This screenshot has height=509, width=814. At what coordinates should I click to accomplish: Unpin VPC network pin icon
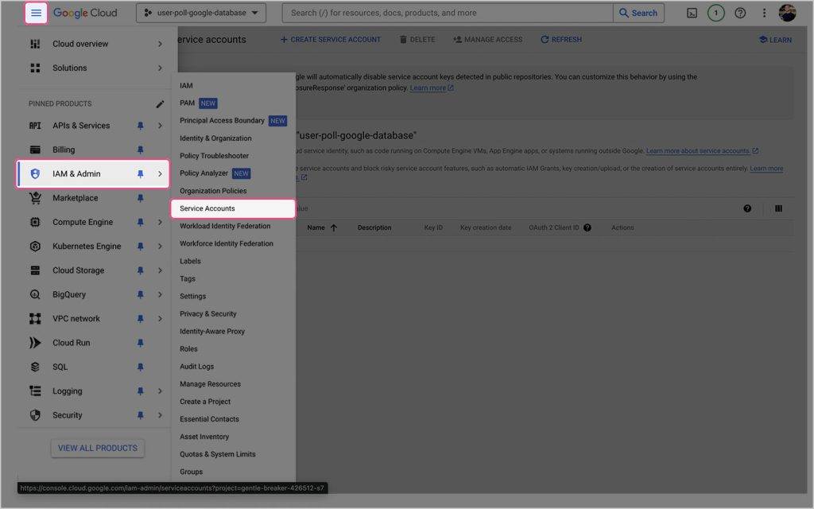tap(140, 319)
